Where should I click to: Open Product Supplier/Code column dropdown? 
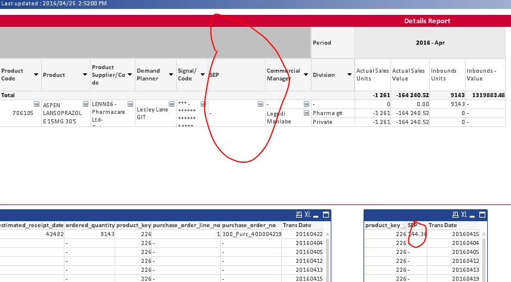pyautogui.click(x=130, y=75)
